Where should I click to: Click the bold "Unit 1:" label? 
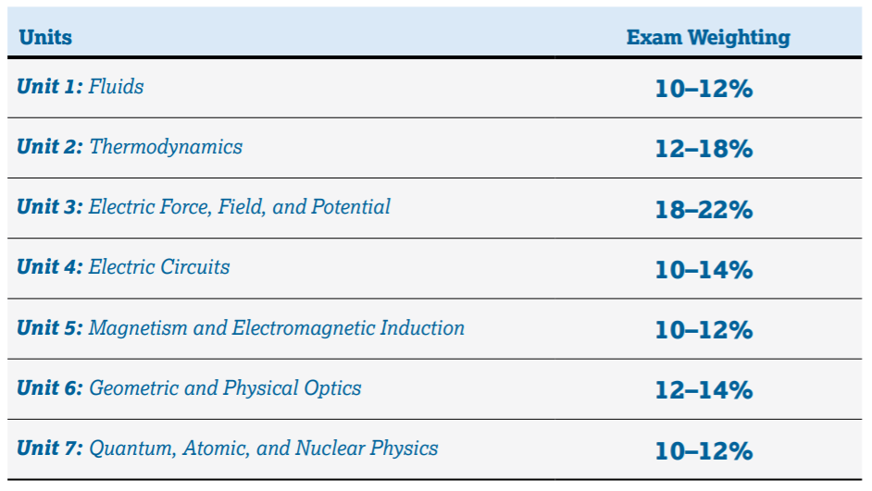pyautogui.click(x=49, y=87)
